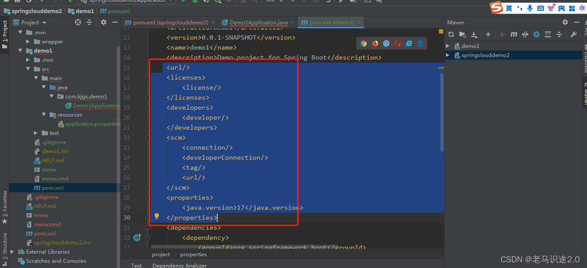587x268 pixels.
Task: Click Sogou voice input microphone
Action: 530,8
